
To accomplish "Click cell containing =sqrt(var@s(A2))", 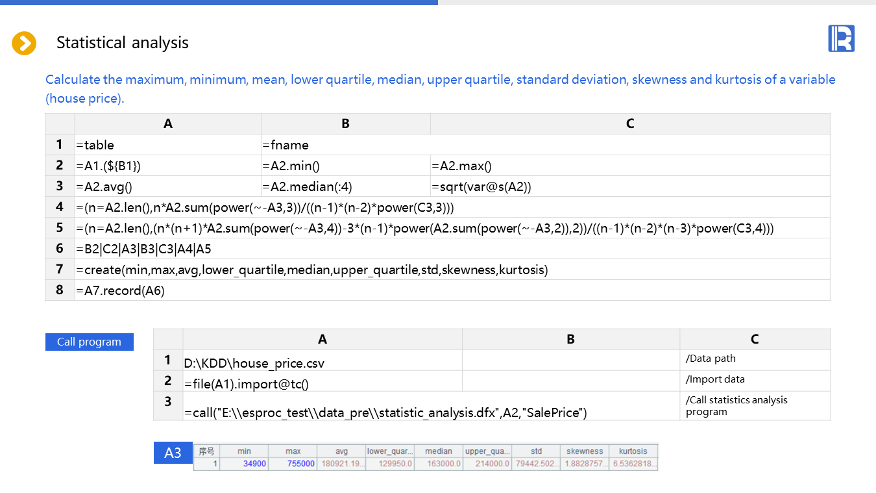I will pyautogui.click(x=629, y=186).
